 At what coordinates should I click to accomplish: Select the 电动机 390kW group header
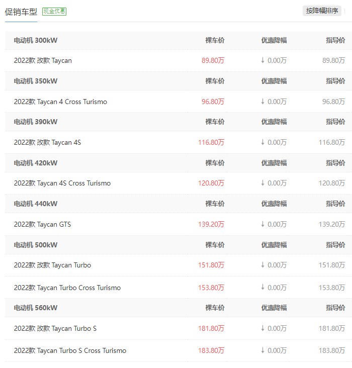[36, 122]
